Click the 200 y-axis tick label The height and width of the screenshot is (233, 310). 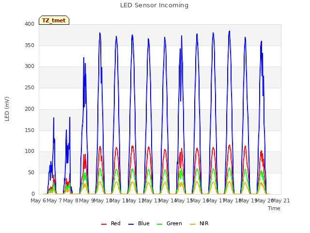click(30, 109)
